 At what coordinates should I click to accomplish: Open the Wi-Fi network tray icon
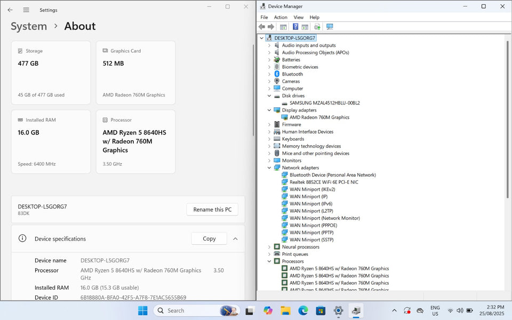coord(450,310)
